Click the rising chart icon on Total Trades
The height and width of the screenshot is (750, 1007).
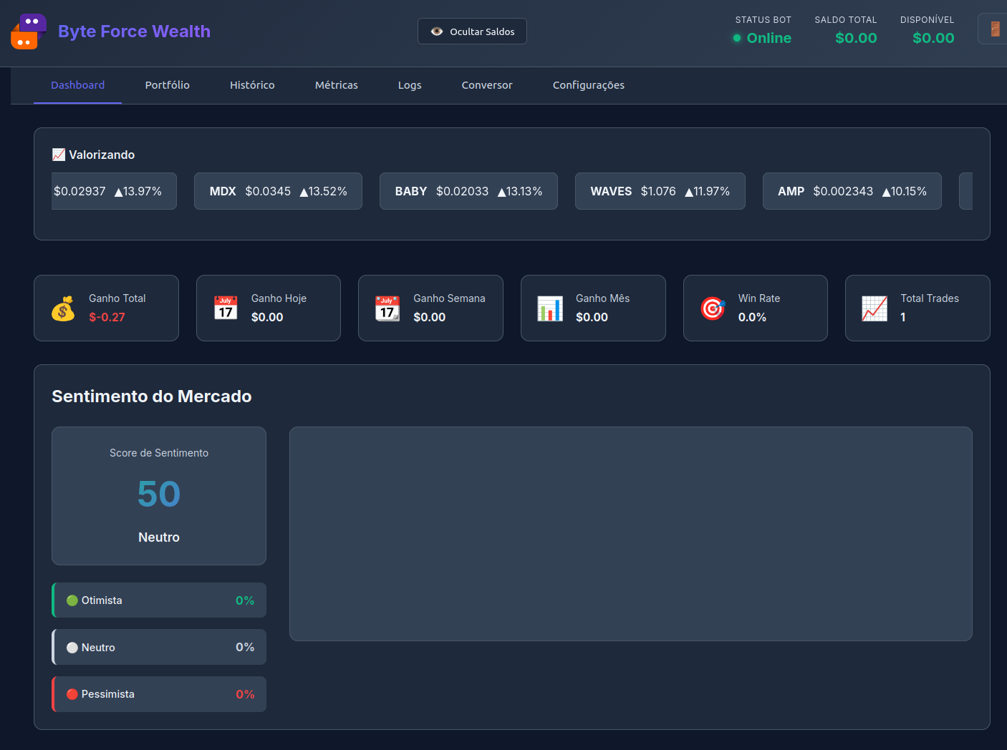[x=874, y=308]
